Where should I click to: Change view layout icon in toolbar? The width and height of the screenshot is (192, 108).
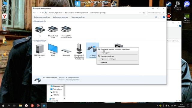point(156,17)
